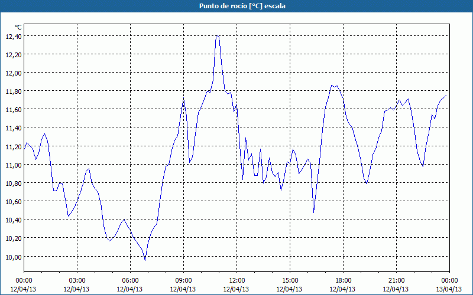The image size is (473, 295).
Task: Click the 15:00 time axis label
Action: click(290, 281)
